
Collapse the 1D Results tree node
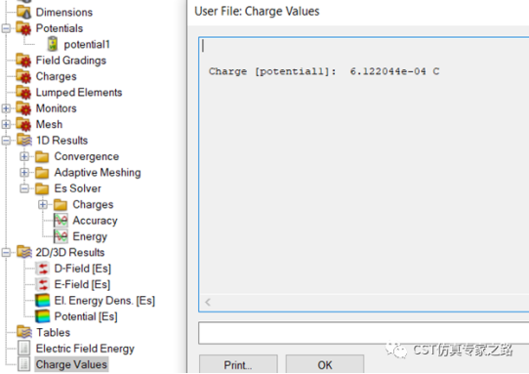pos(6,141)
